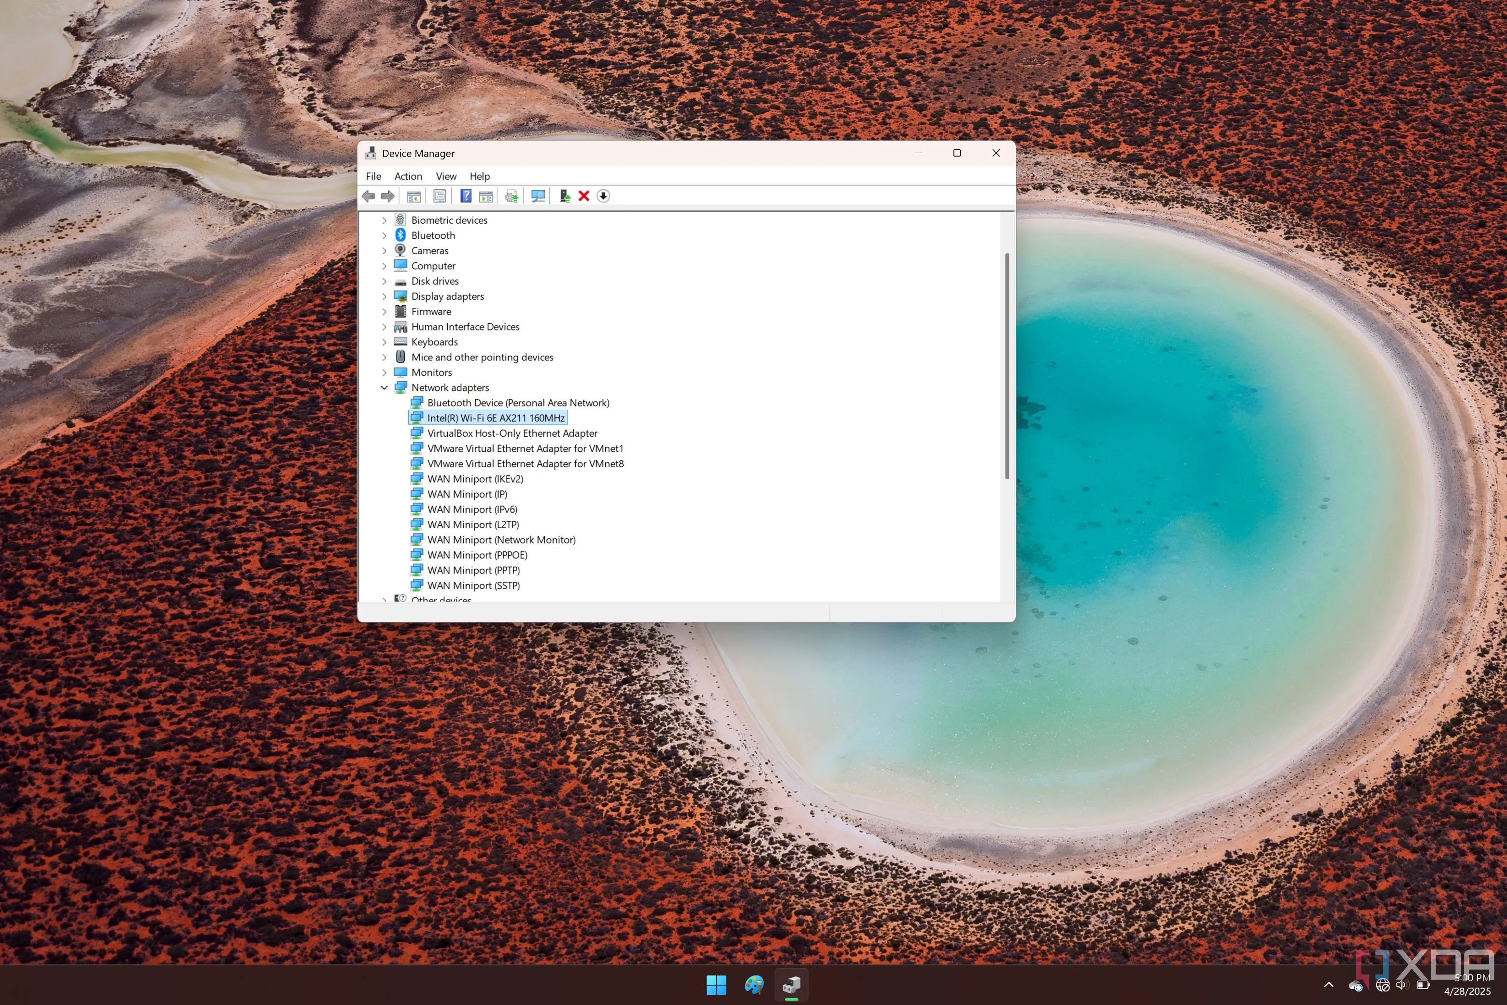Select the VirtualBox Host-Only Ethernet Adapter
This screenshot has height=1005, width=1507.
(512, 432)
